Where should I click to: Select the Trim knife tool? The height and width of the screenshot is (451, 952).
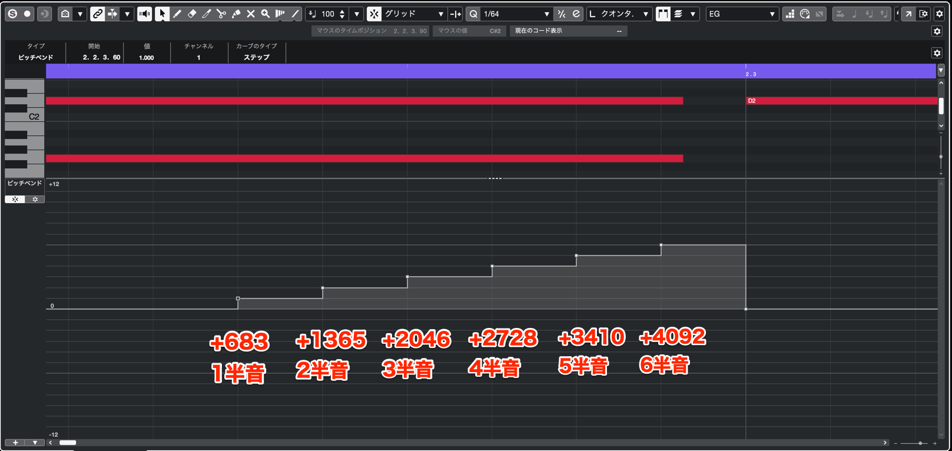click(207, 14)
